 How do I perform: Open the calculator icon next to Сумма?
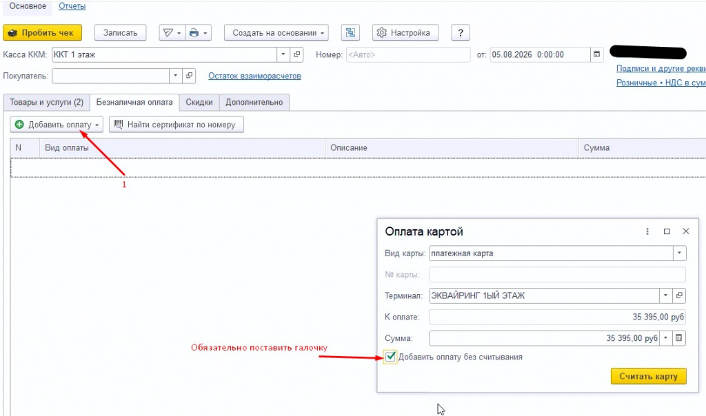click(679, 338)
